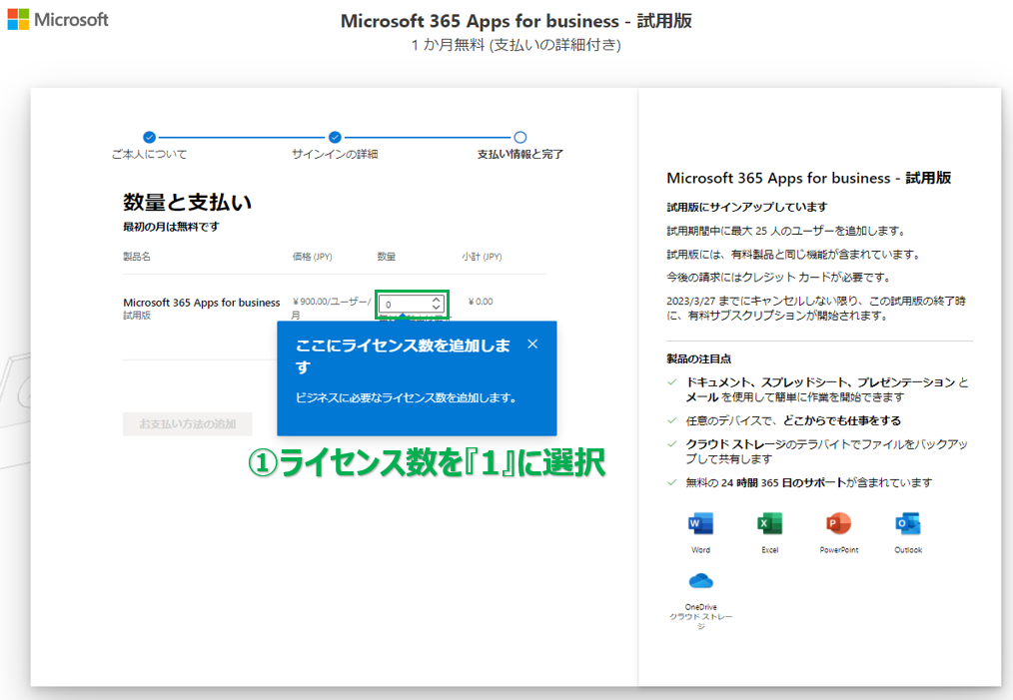
Task: Click the 小計 (JPY) column header
Action: pyautogui.click(x=482, y=257)
